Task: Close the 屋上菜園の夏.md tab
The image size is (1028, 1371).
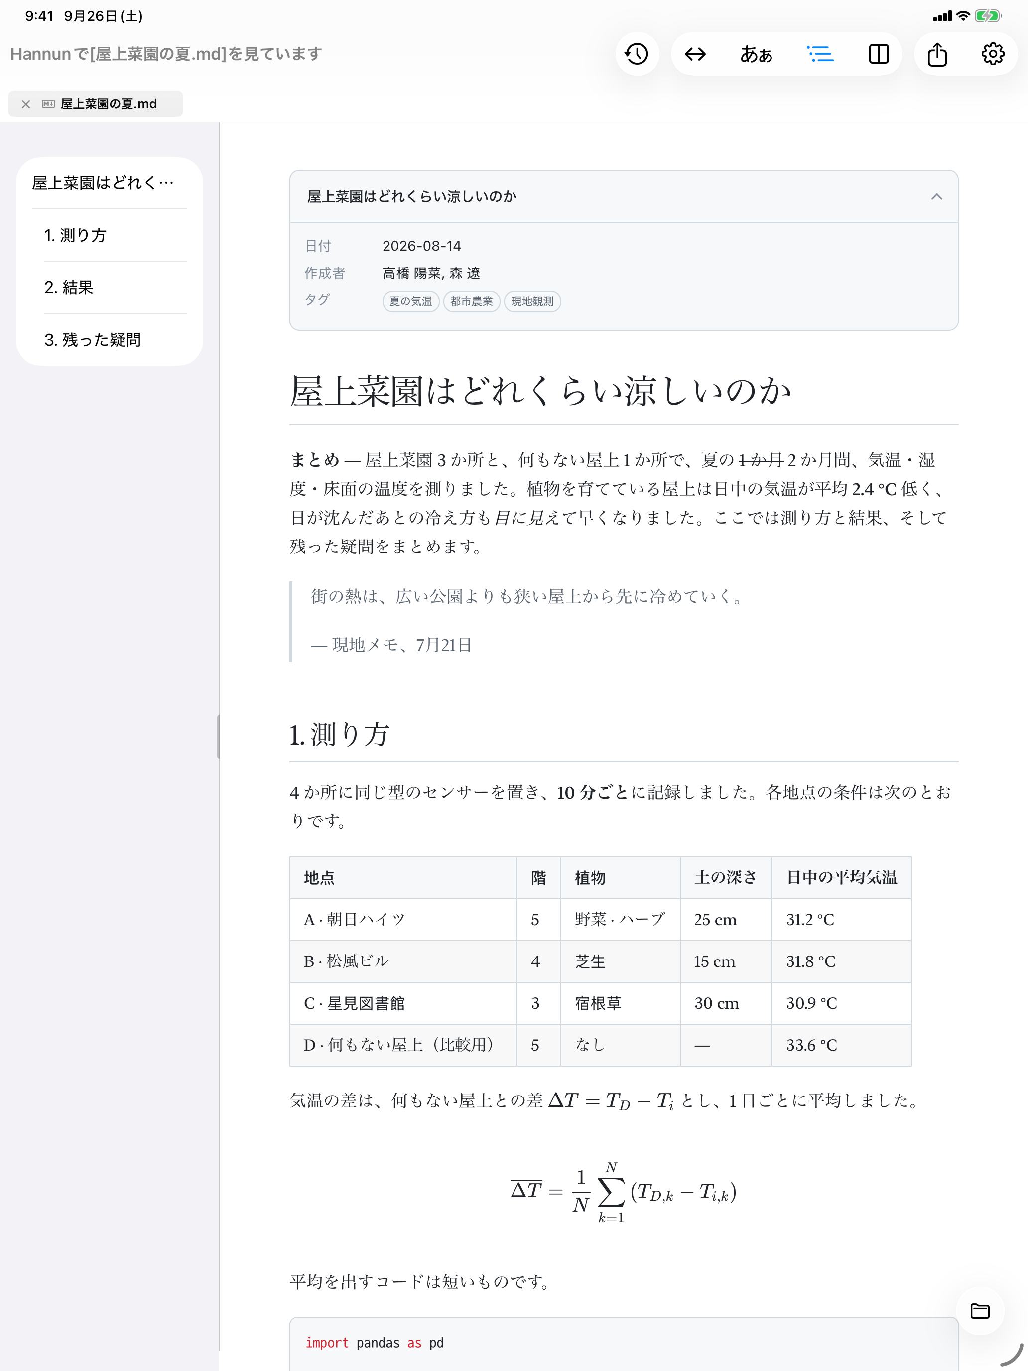Action: [x=25, y=104]
